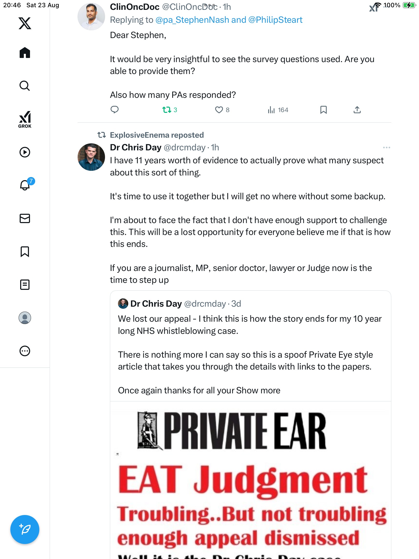Share ClinOncDoc's reply
The height and width of the screenshot is (559, 419).
click(357, 110)
